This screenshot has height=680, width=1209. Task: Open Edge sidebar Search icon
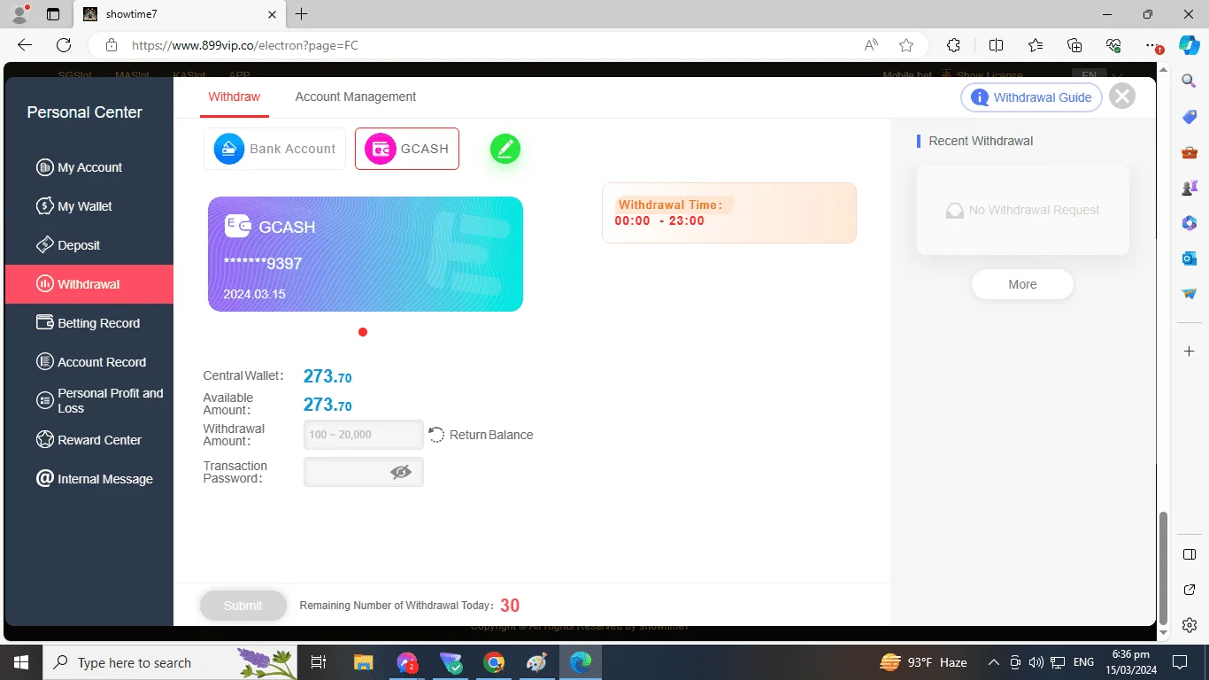(1190, 81)
